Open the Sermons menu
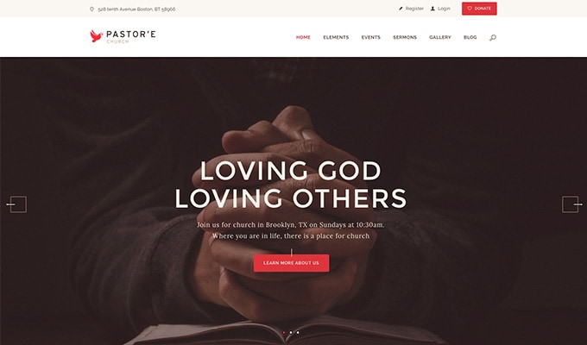 tap(405, 37)
